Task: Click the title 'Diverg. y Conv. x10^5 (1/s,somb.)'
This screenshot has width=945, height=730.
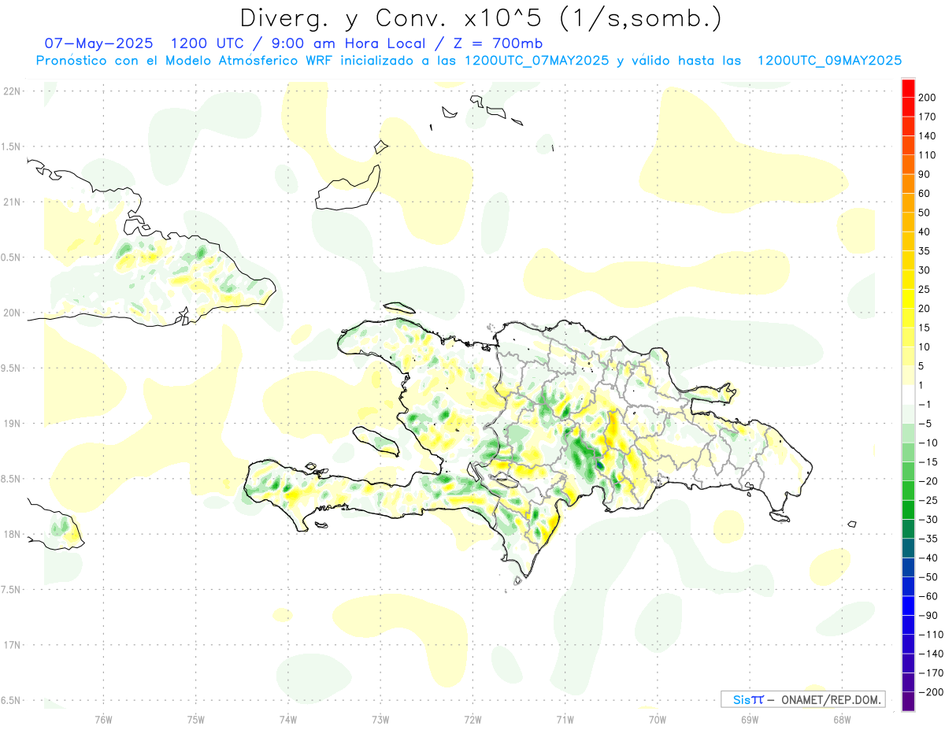Action: (x=480, y=19)
